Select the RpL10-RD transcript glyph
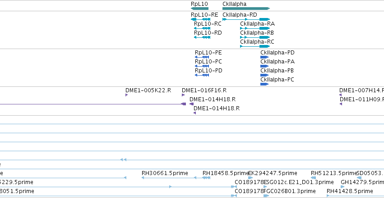 [202, 37]
